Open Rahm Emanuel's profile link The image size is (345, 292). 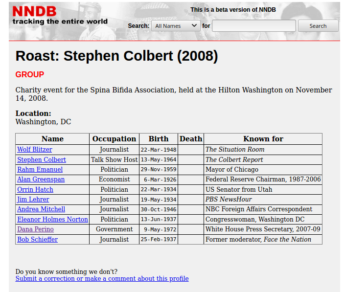(x=40, y=170)
